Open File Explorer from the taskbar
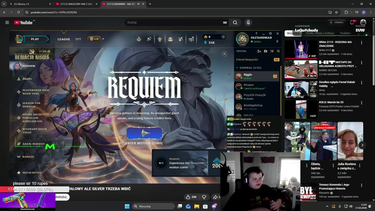The height and width of the screenshot is (211, 375). pos(197,206)
